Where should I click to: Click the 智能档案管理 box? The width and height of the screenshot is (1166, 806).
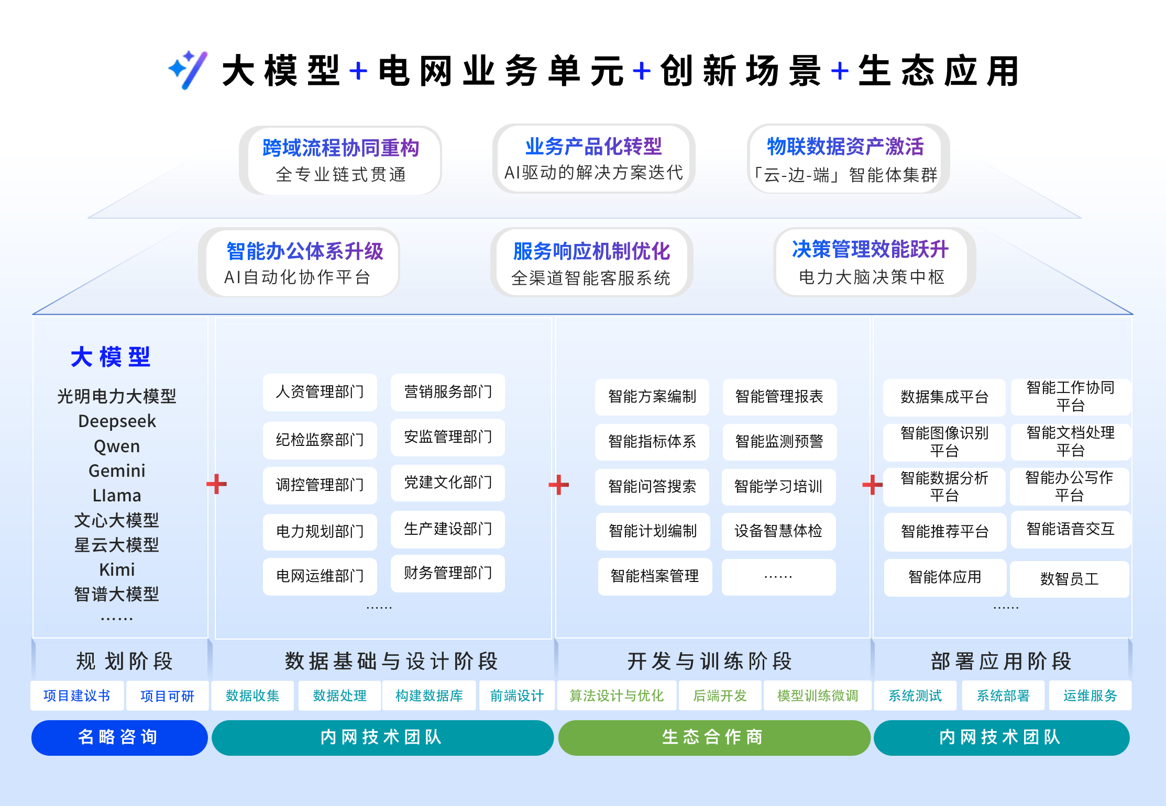click(x=655, y=576)
